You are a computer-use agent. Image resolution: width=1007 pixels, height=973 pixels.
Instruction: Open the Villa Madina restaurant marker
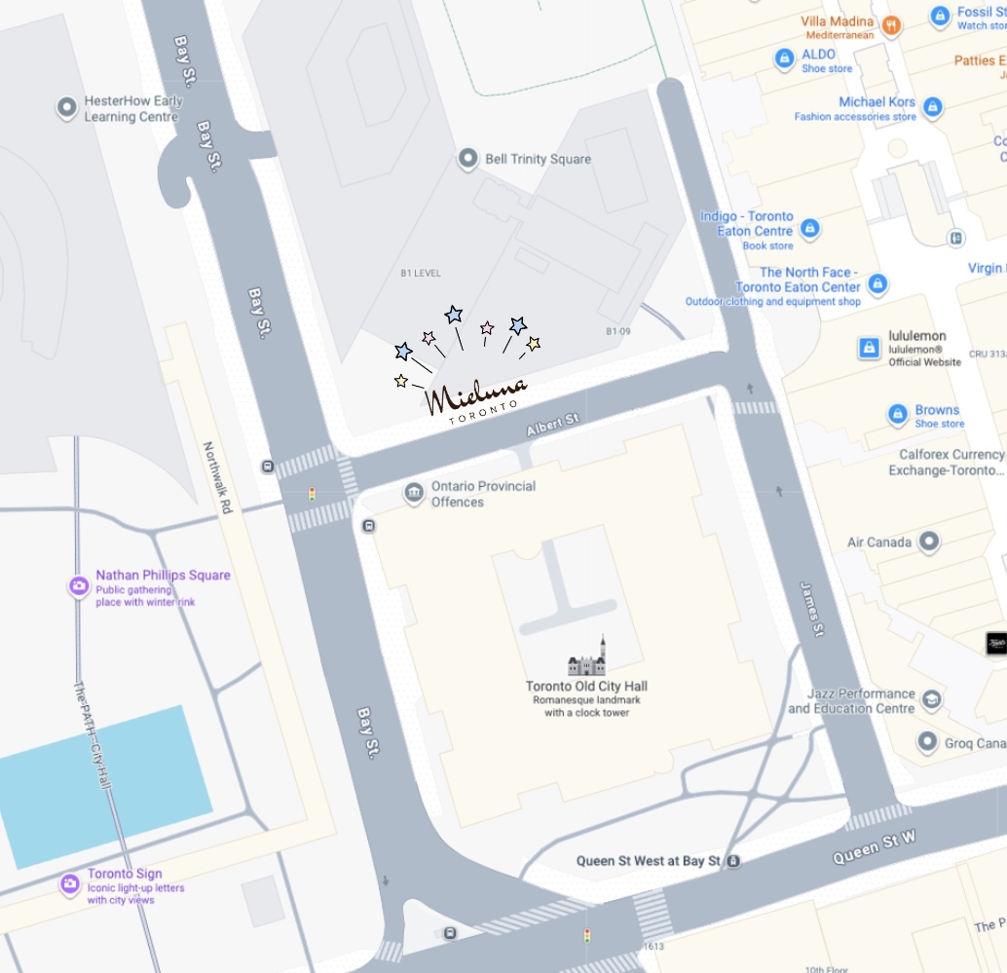coord(891,25)
